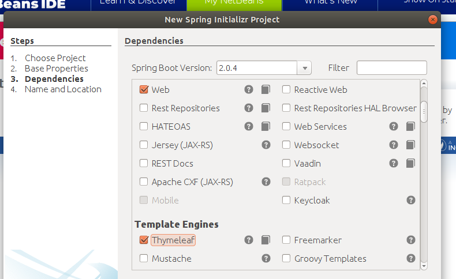Click help icon next to Rest Repositories
Screen dimensions: 456x279
[249, 108]
